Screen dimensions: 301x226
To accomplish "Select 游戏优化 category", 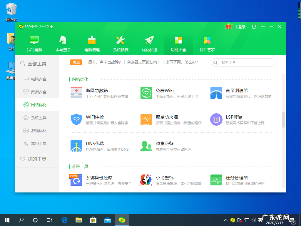I will tap(38, 130).
